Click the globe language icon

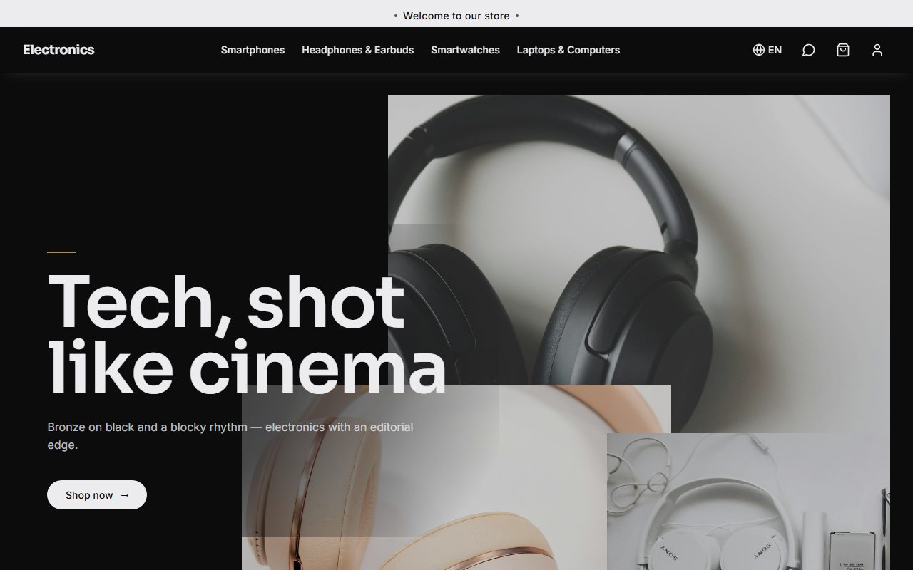(758, 50)
